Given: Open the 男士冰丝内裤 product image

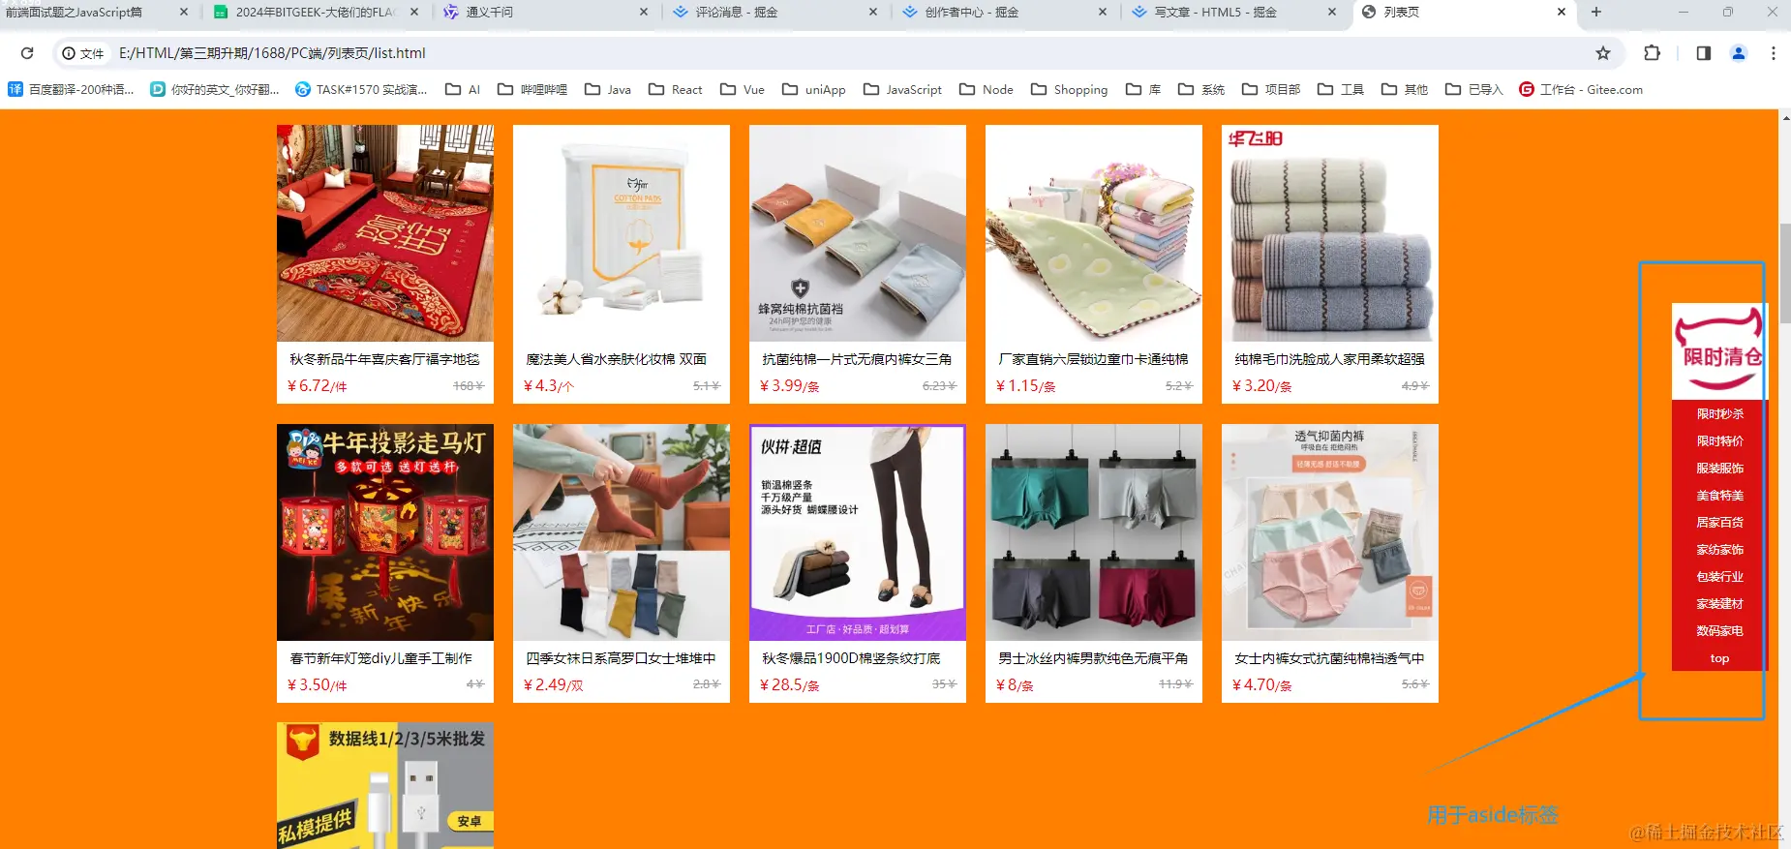Looking at the screenshot, I should tap(1094, 532).
